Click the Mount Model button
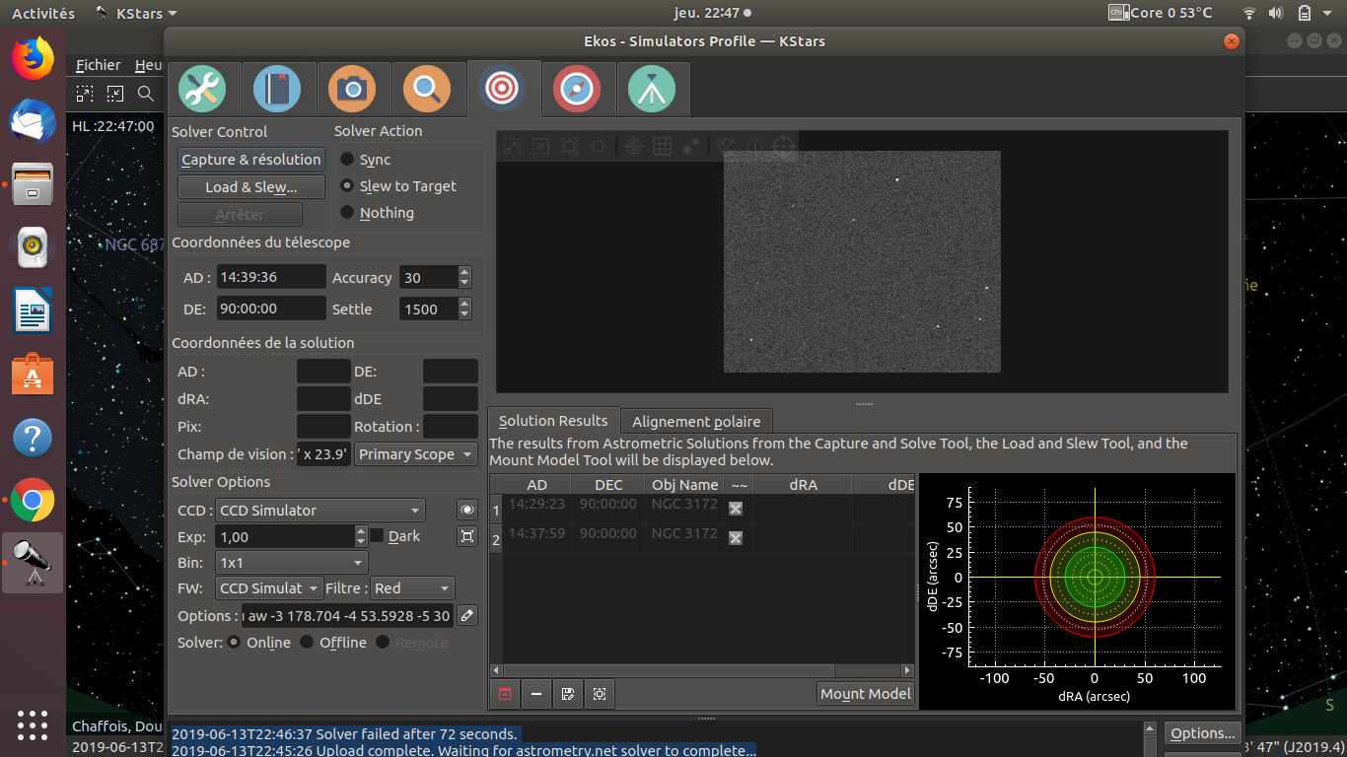 coord(865,694)
